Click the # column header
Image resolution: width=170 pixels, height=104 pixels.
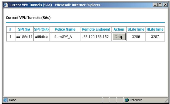pyautogui.click(x=11, y=29)
